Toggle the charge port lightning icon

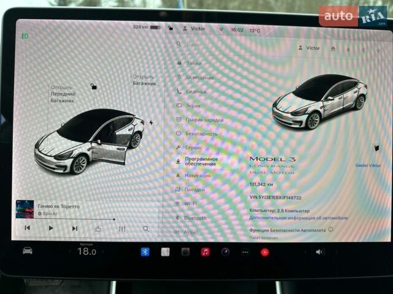pyautogui.click(x=151, y=123)
